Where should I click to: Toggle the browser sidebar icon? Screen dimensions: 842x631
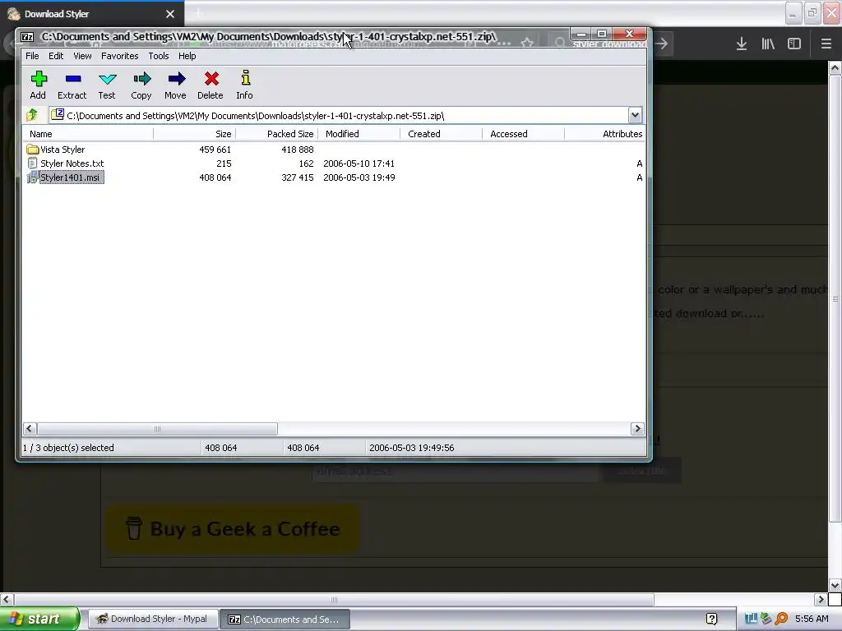point(794,44)
